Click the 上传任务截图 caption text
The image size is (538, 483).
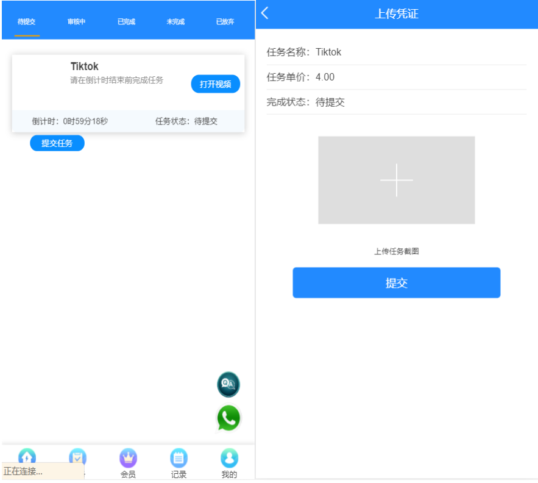point(396,251)
